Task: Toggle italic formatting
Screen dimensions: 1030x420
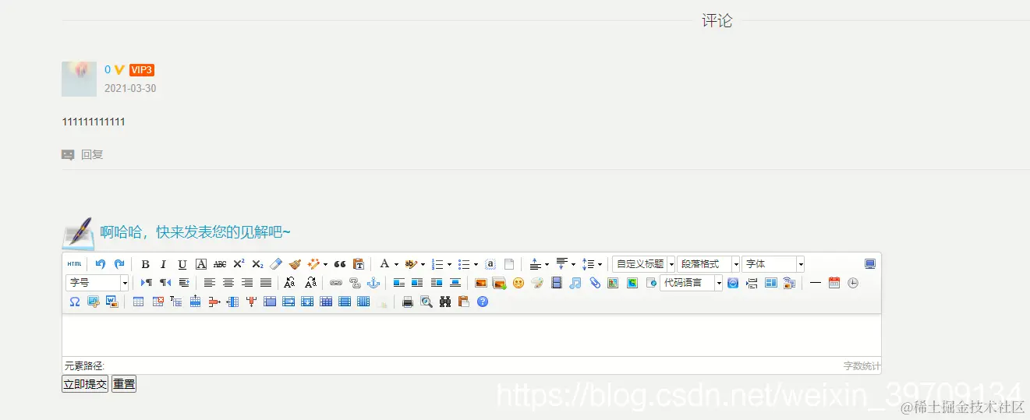Action: coord(163,264)
